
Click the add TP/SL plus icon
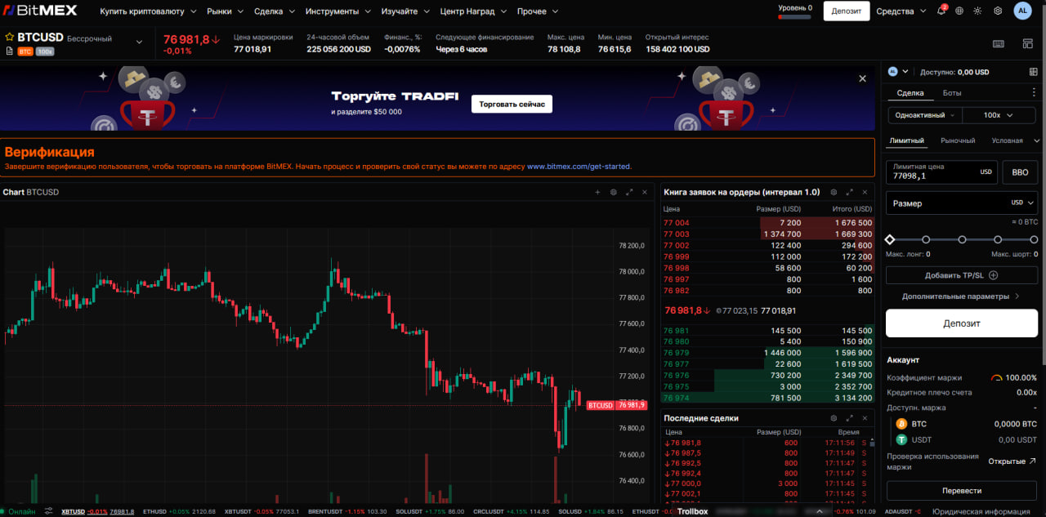(994, 275)
